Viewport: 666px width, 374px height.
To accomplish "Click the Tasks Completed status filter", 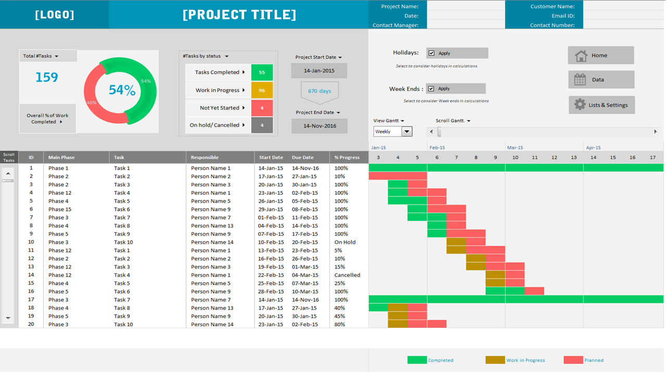I will [218, 72].
